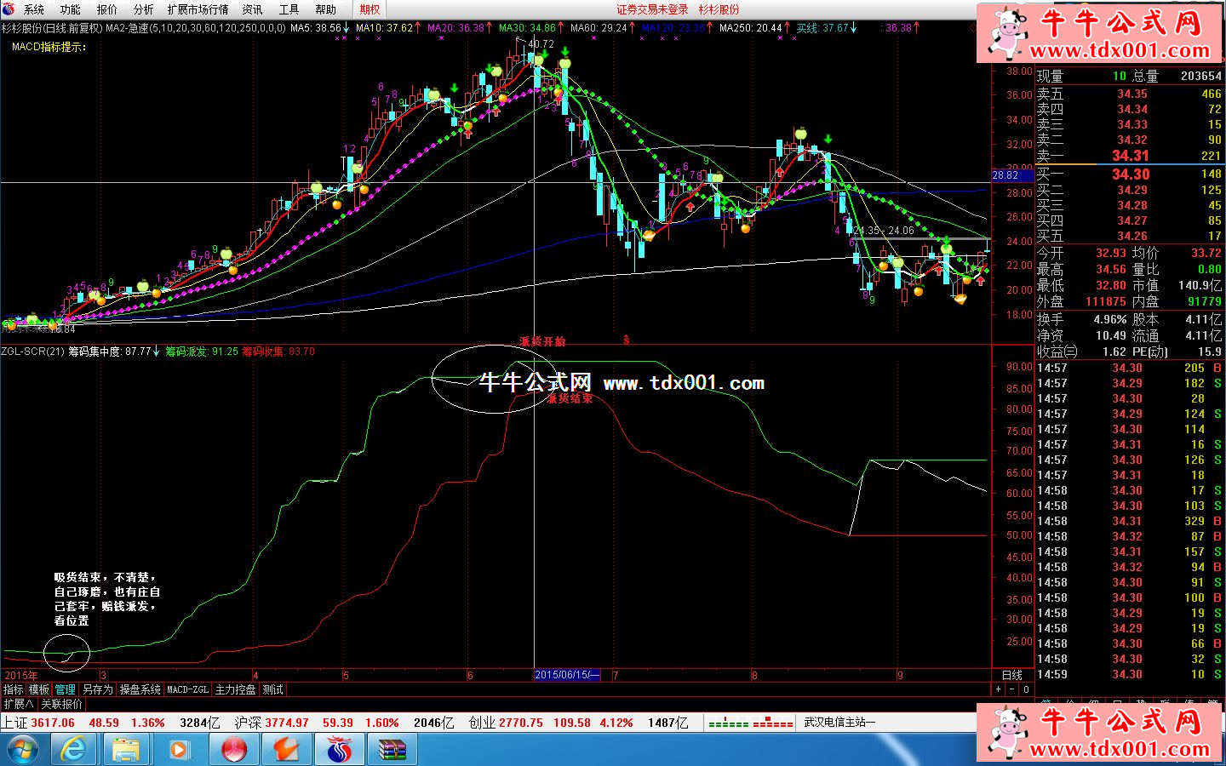Click the 杉杉股份(日线.前复权) chart title

coord(51,28)
